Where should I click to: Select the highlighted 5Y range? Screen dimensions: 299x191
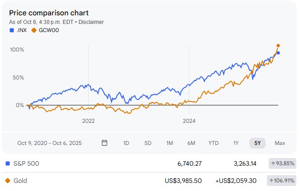[x=257, y=143]
